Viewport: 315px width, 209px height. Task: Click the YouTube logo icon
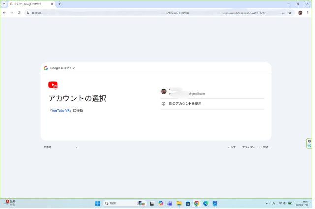click(53, 85)
